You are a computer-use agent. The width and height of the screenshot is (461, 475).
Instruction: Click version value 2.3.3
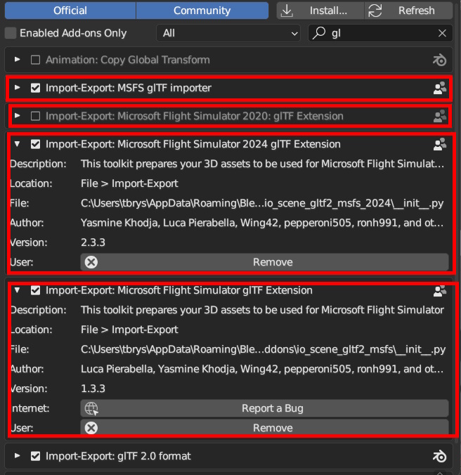point(93,242)
